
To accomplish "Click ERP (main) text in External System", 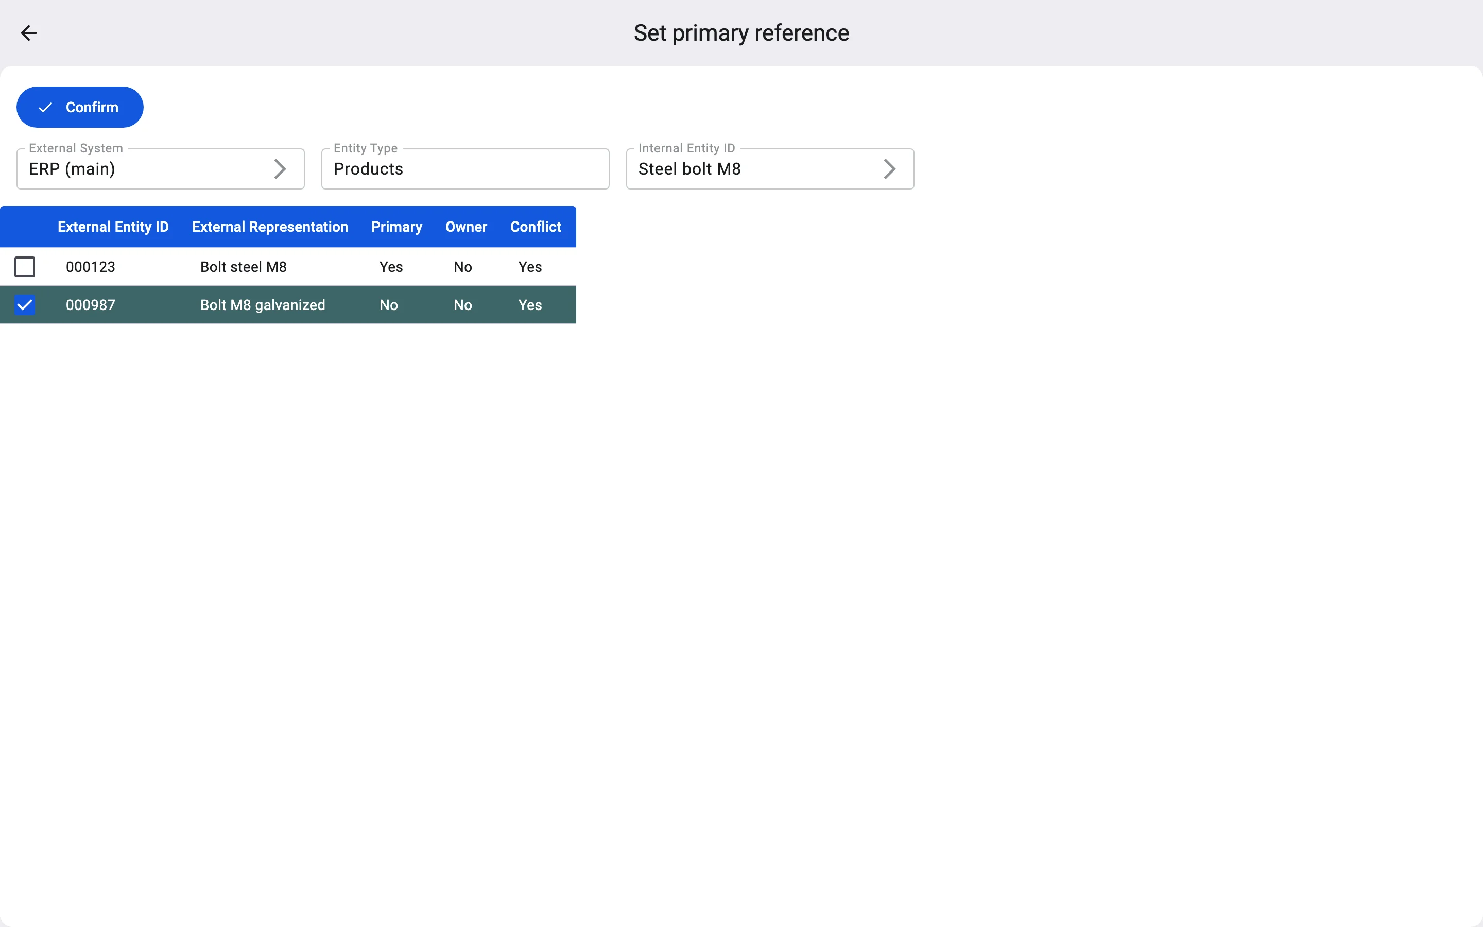I will click(x=72, y=169).
